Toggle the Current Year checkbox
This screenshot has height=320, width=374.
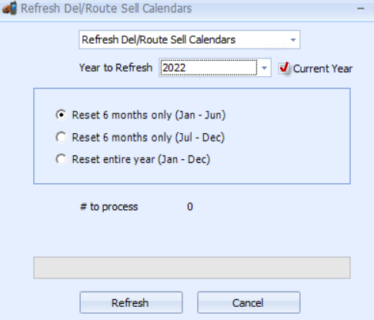pyautogui.click(x=284, y=68)
